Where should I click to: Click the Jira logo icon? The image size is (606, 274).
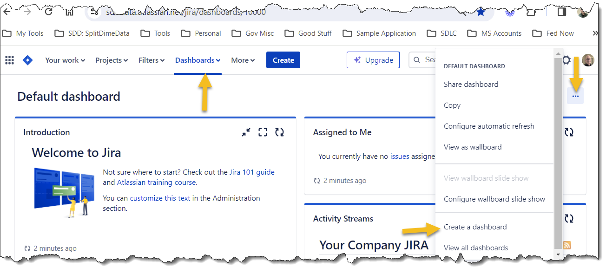pos(27,60)
